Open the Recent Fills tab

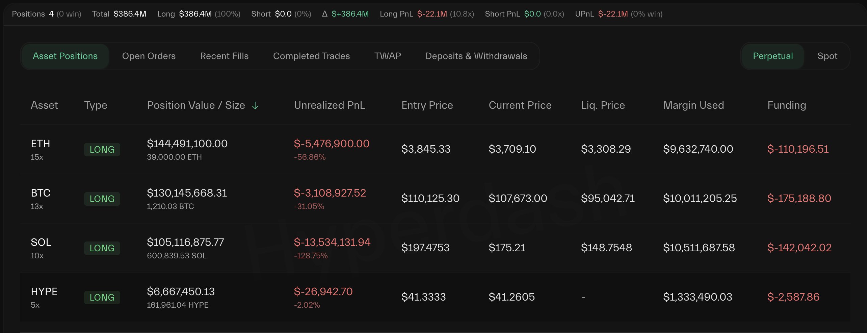224,56
